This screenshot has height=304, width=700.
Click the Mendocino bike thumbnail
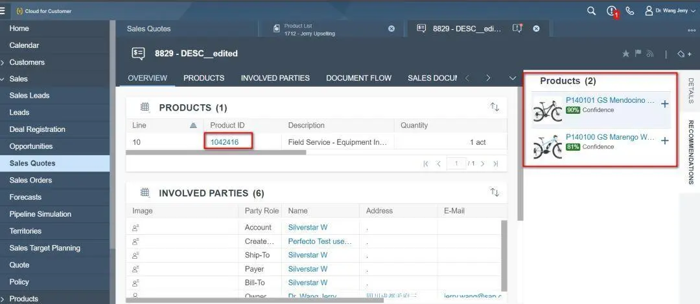pyautogui.click(x=548, y=110)
